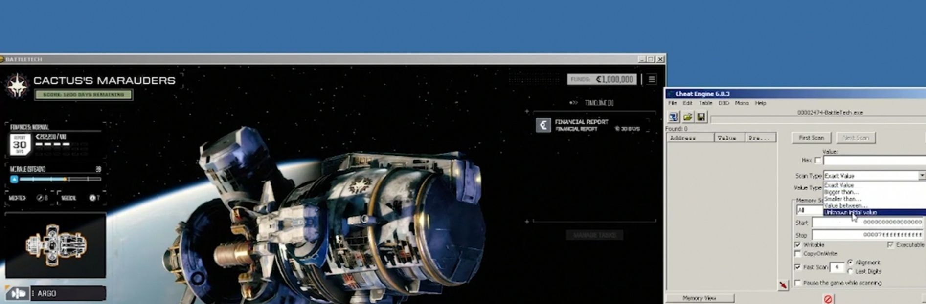Click the Cheat Engine scan progress bar
This screenshot has height=304, width=926.
tap(818, 120)
